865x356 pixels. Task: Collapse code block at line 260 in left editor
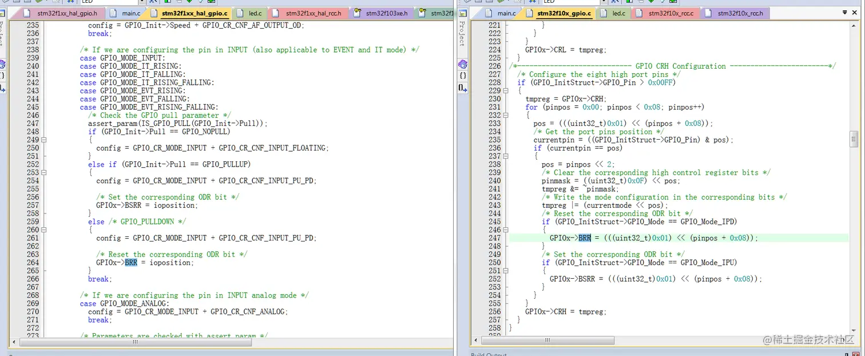[x=44, y=230]
